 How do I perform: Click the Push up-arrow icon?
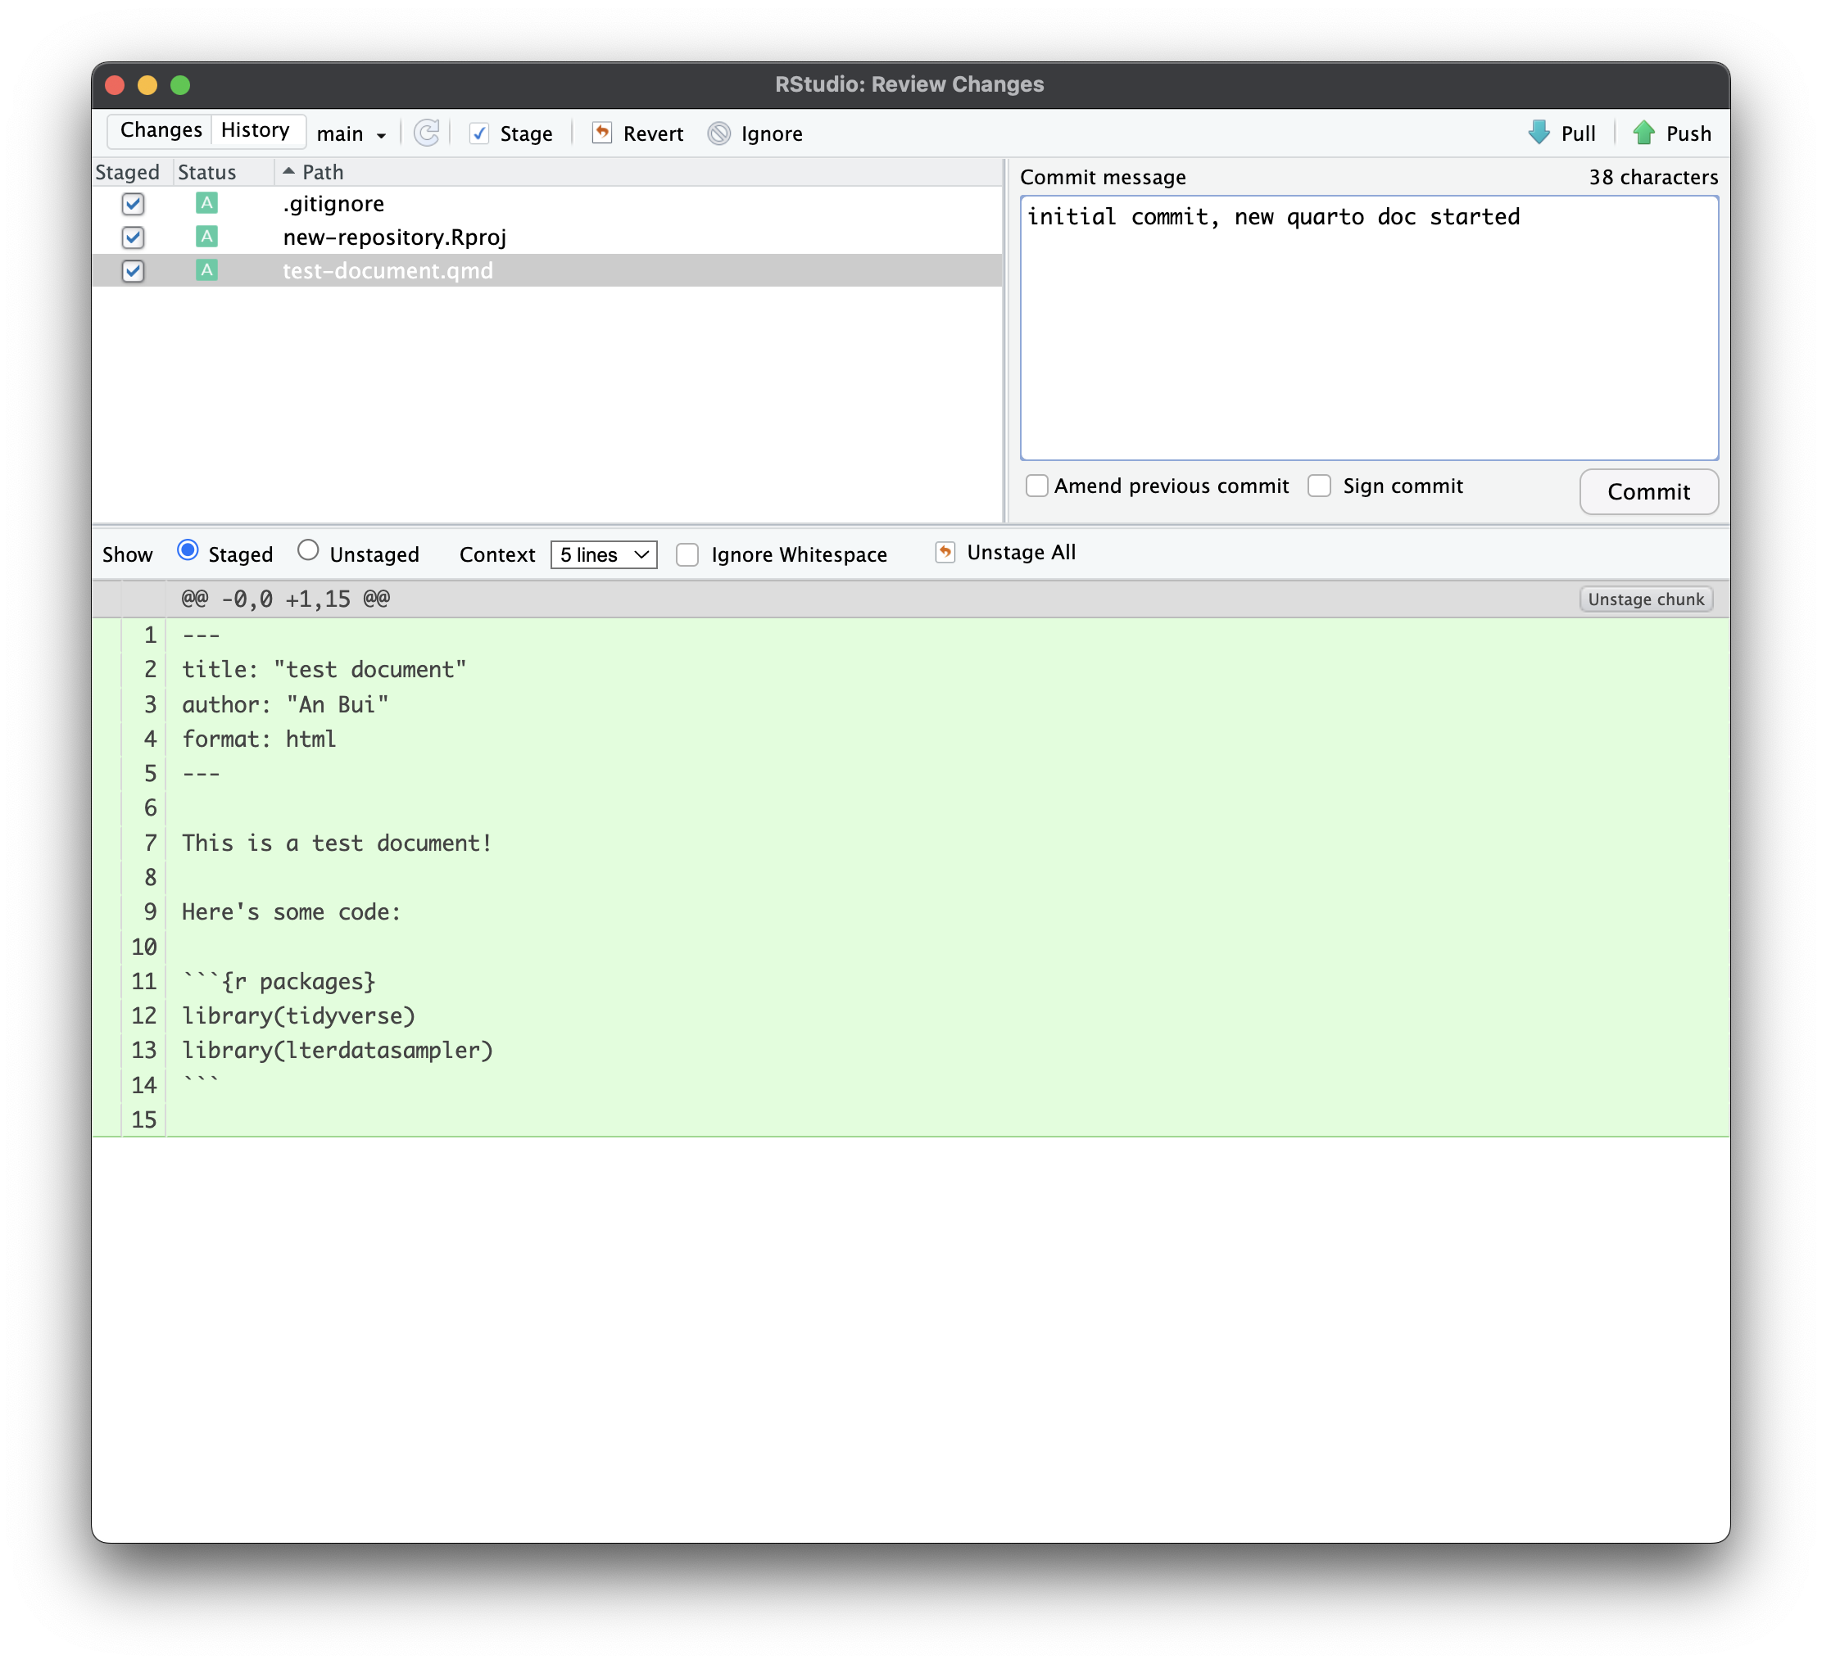1643,133
